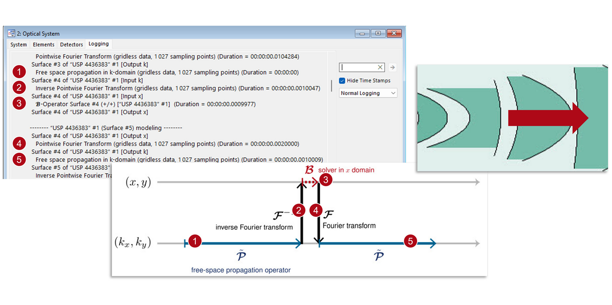This screenshot has height=305, width=612.
Task: Click marker 5 beside the k-domain propagation log line
Action: [x=19, y=160]
